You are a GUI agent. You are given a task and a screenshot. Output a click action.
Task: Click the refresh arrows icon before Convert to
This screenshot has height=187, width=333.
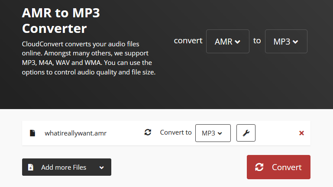(x=148, y=132)
